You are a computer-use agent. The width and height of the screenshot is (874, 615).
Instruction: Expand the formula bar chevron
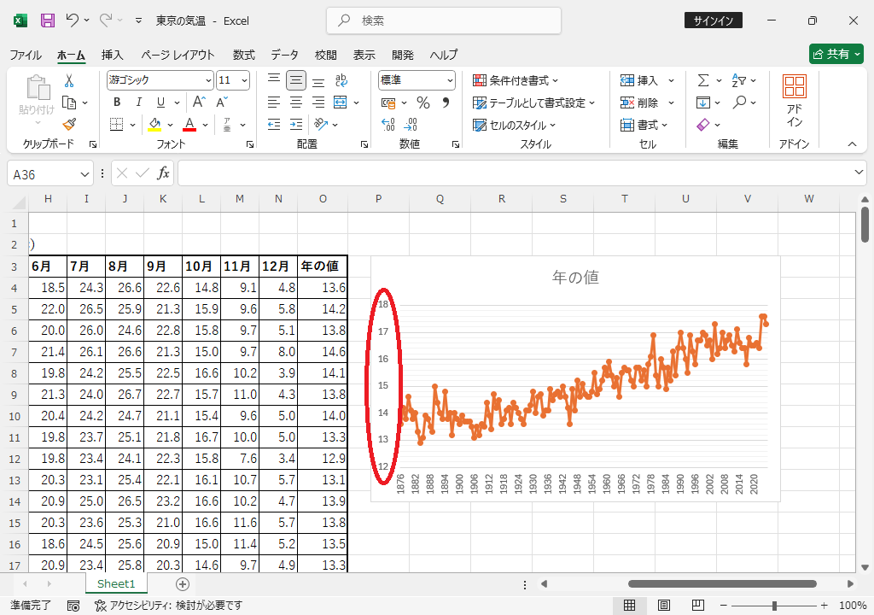coord(859,173)
